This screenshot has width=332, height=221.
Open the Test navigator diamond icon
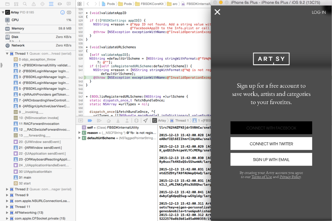tap(42, 4)
